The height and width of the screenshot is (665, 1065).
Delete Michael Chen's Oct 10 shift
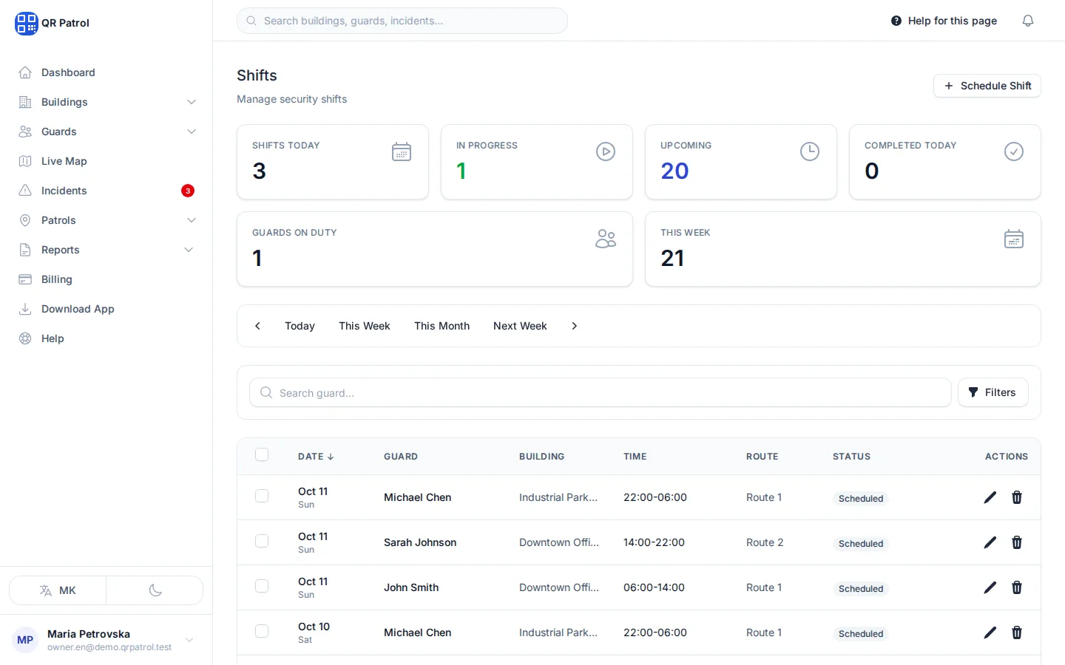tap(1017, 632)
